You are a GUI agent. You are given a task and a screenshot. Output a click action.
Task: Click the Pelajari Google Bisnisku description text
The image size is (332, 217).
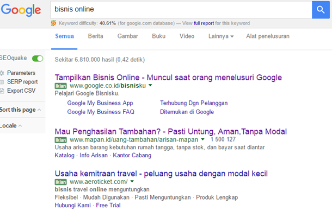(x=87, y=93)
